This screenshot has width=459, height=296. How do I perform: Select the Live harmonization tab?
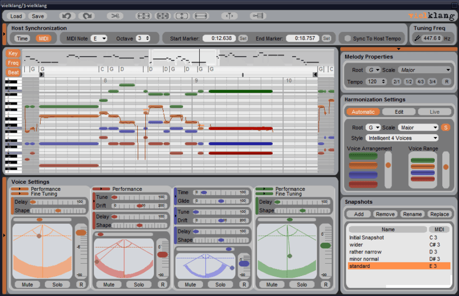pyautogui.click(x=434, y=112)
